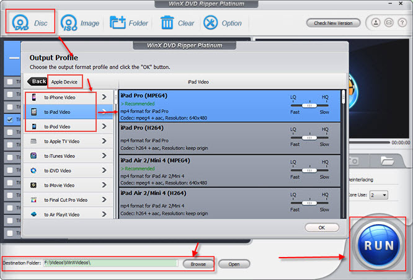Click the add Folder icon
The image size is (413, 280).
pos(117,23)
